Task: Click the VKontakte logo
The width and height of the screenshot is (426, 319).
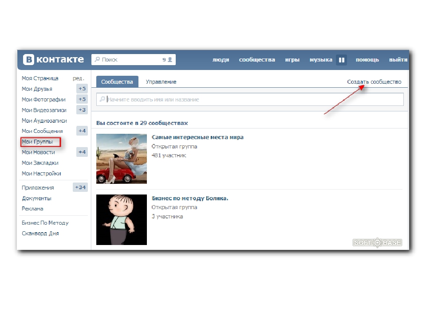Action: tap(54, 59)
